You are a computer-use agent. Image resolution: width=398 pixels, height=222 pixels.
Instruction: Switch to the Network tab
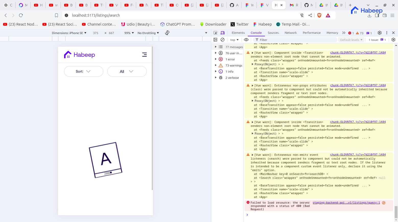tap(290, 33)
